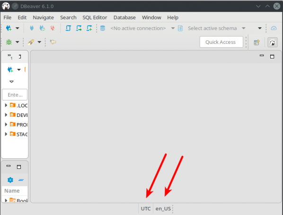Click the navigator filter text field
The height and width of the screenshot is (215, 283).
click(x=15, y=95)
